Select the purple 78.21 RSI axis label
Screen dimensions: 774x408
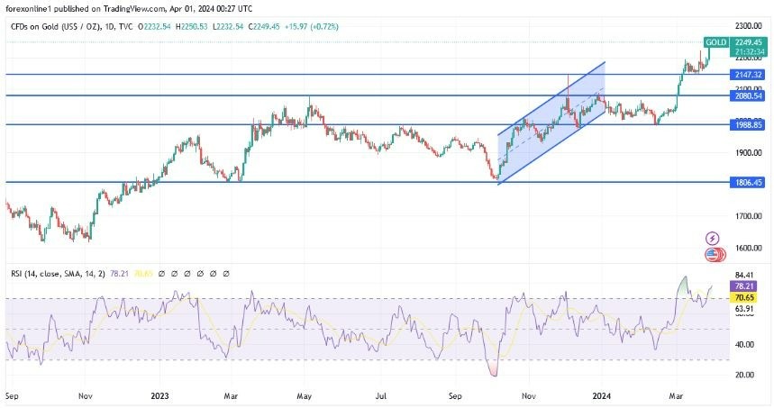click(x=744, y=286)
